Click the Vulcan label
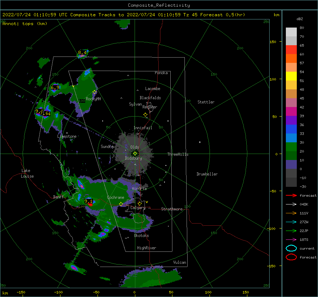 tap(179, 262)
